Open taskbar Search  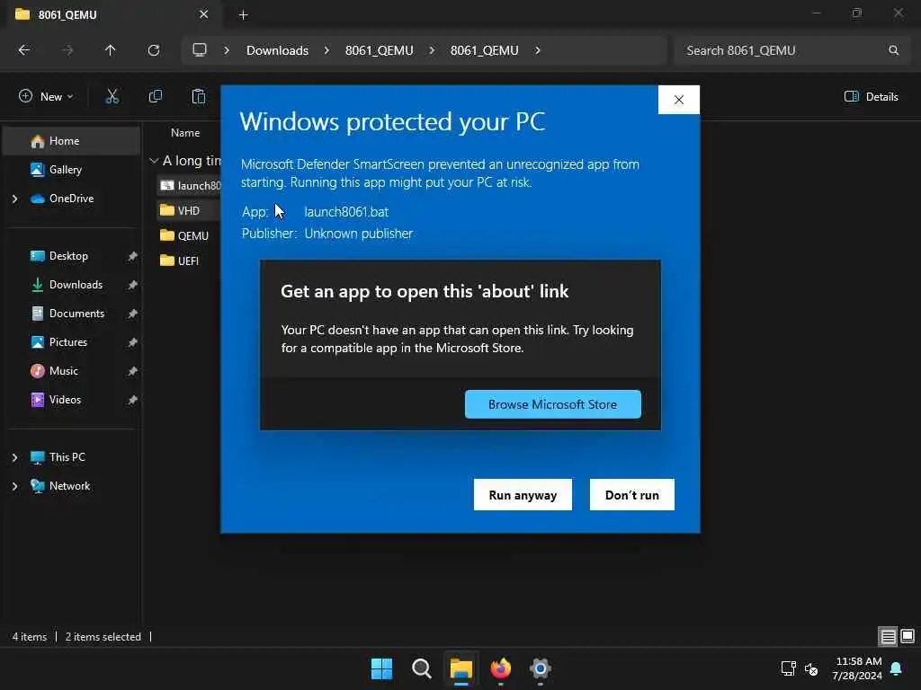point(422,668)
